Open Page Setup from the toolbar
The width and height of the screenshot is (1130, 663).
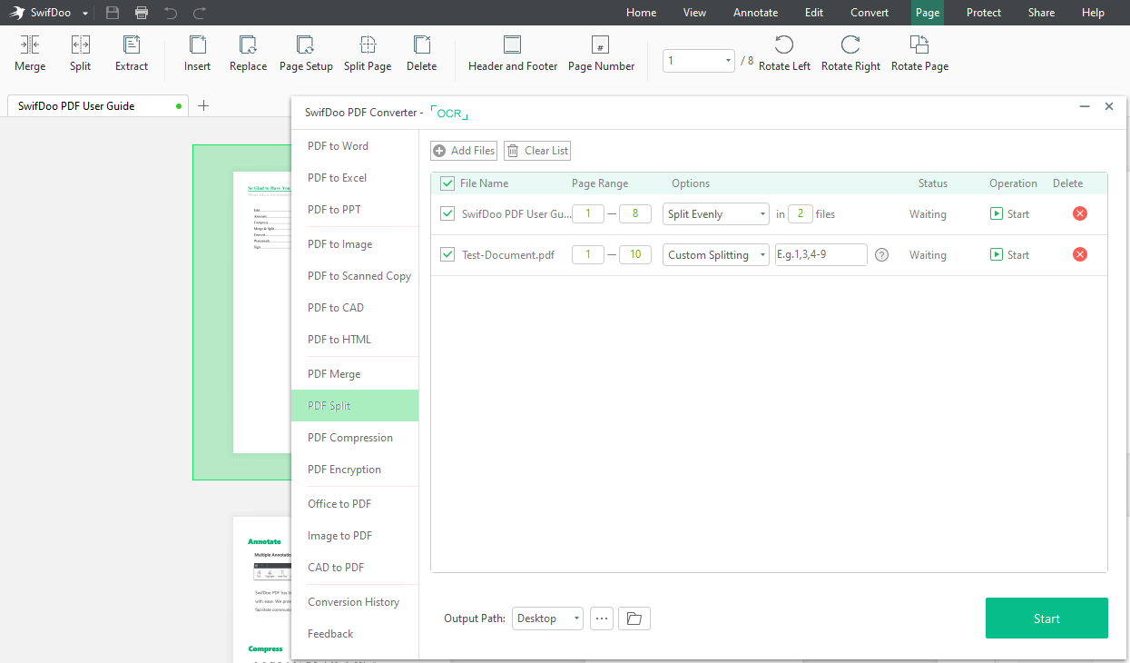[306, 54]
